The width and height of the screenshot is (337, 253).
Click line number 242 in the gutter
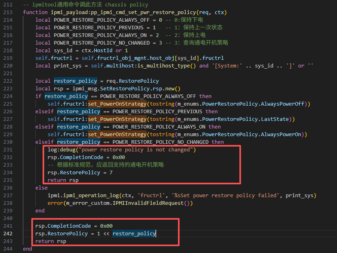coord(8,234)
